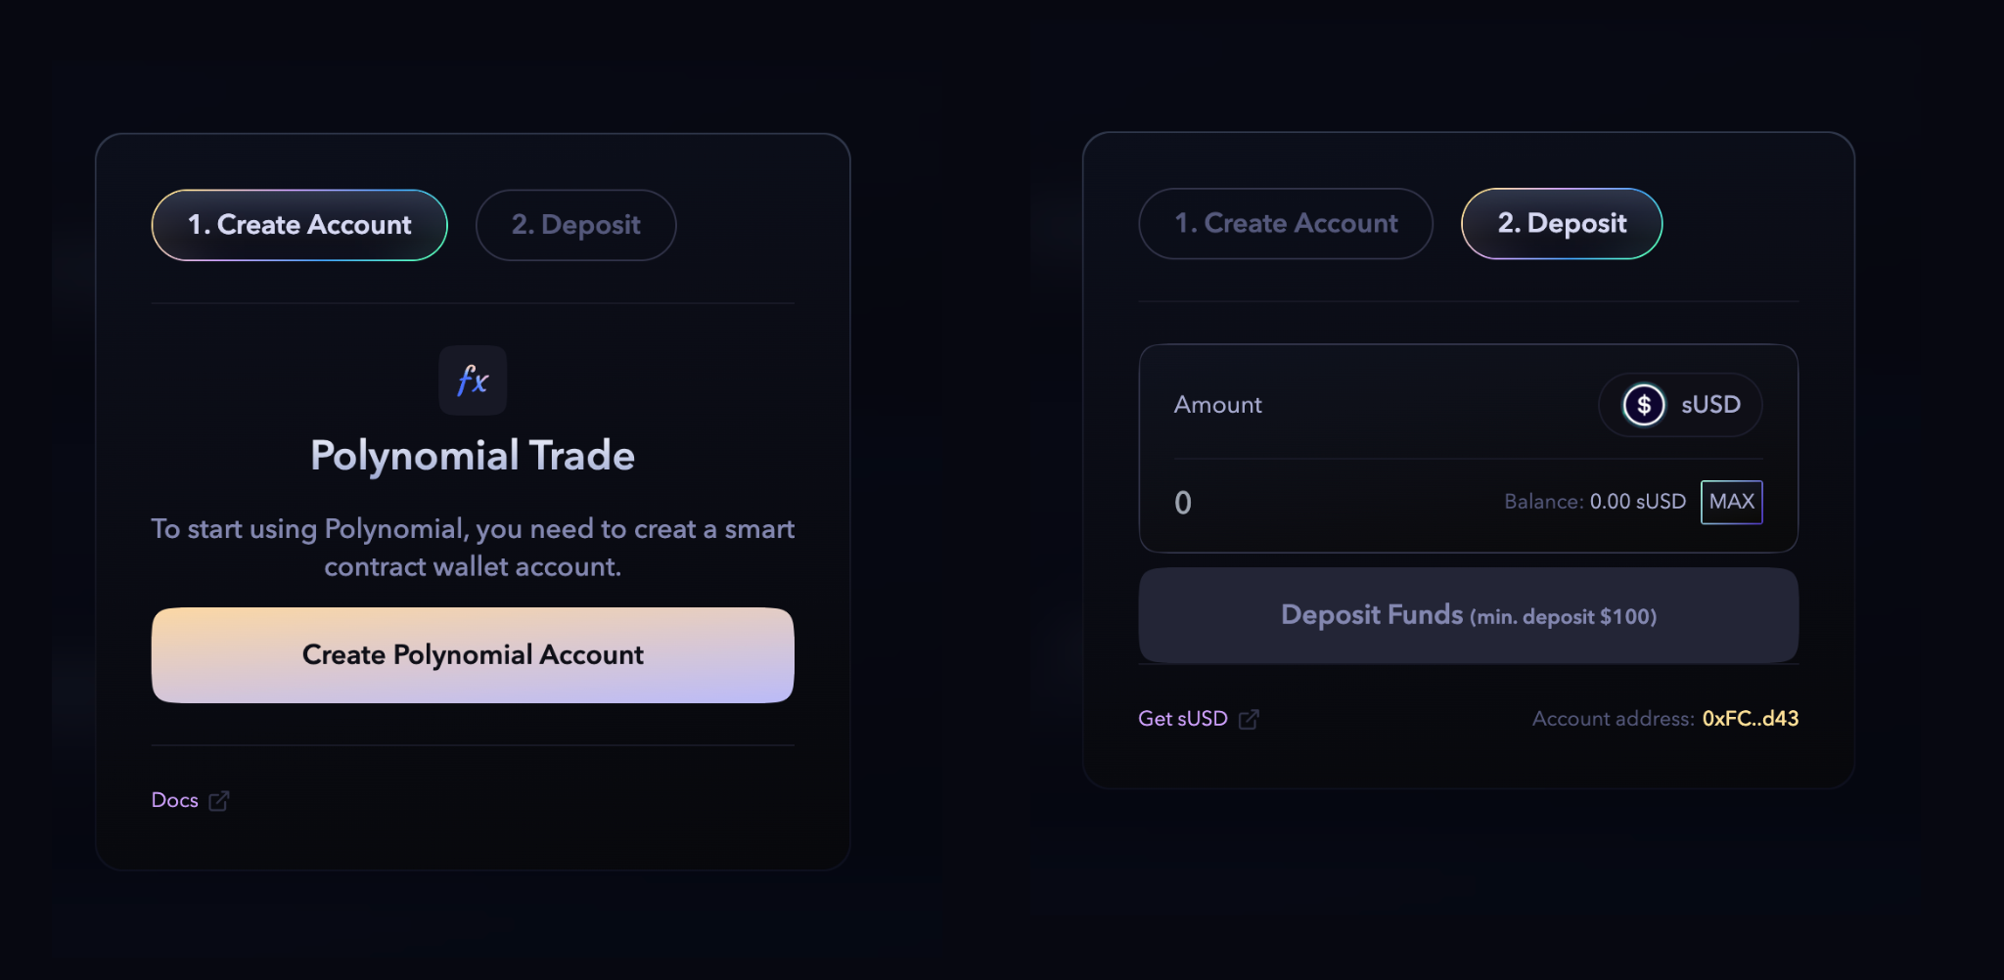
Task: Click the Balance 0.00 sUSD text
Action: (1594, 502)
